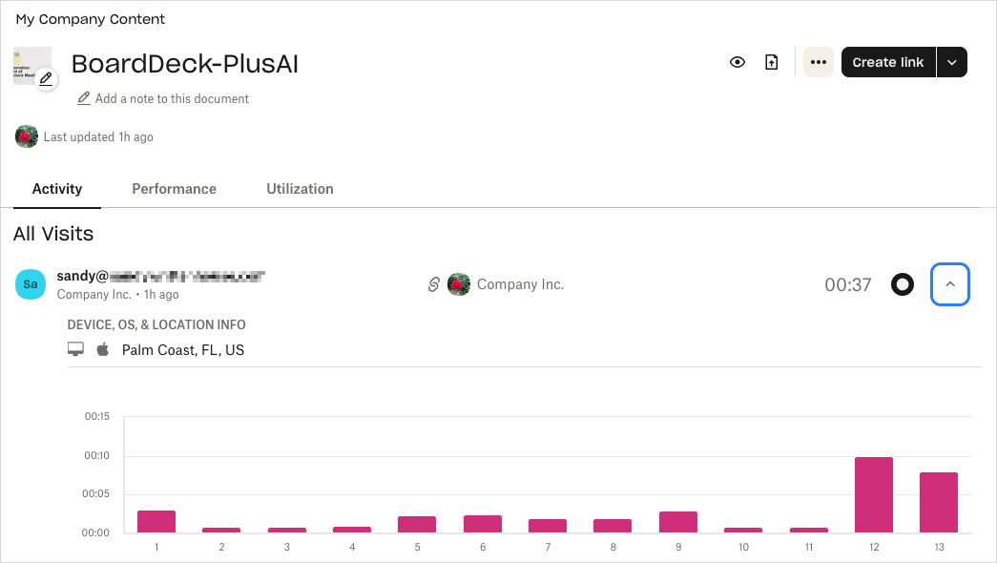Preview document with the eye icon
The height and width of the screenshot is (563, 997).
pyautogui.click(x=737, y=62)
